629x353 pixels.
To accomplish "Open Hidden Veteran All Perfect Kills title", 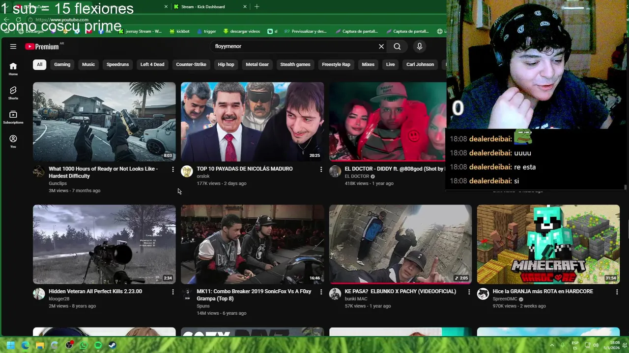I will tap(95, 291).
